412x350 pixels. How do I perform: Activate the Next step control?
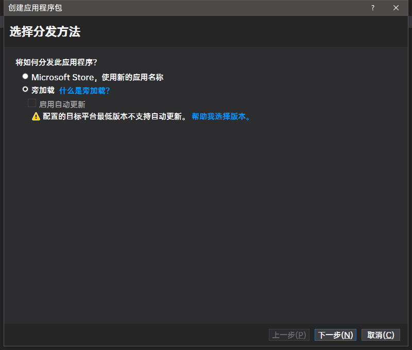[x=335, y=335]
